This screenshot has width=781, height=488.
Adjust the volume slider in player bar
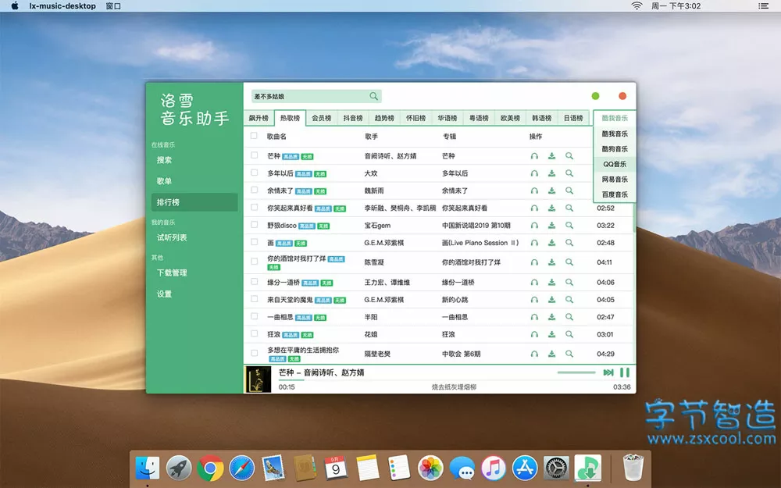(576, 372)
